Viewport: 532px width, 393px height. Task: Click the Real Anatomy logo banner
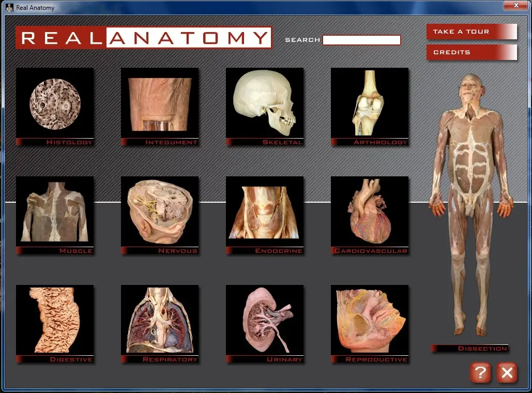click(x=144, y=38)
